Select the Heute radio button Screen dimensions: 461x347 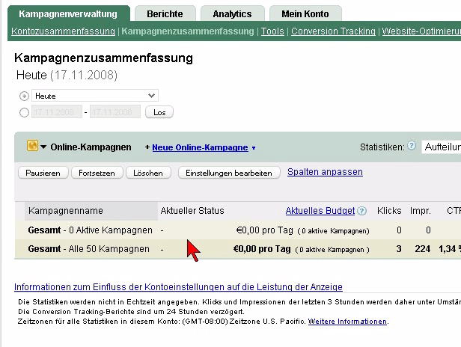[25, 96]
